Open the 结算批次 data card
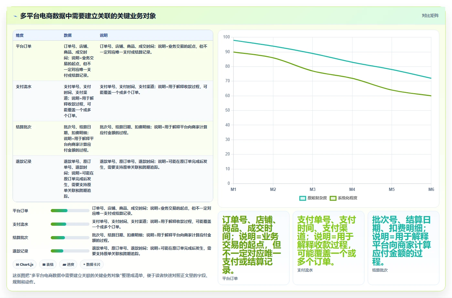Screen dimensions: 452x298 404,248
